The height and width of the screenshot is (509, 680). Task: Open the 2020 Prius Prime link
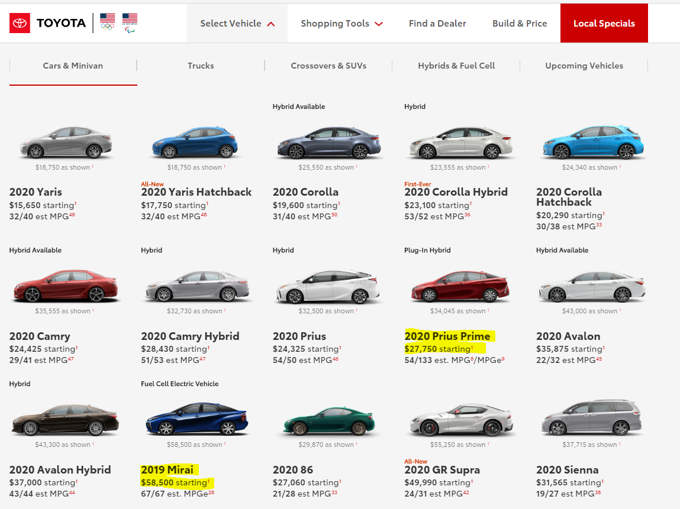pyautogui.click(x=447, y=336)
